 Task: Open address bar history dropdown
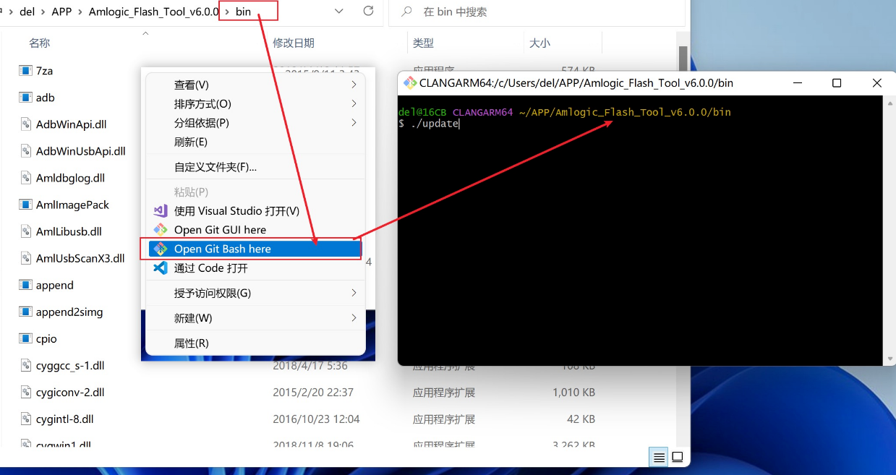coord(339,12)
